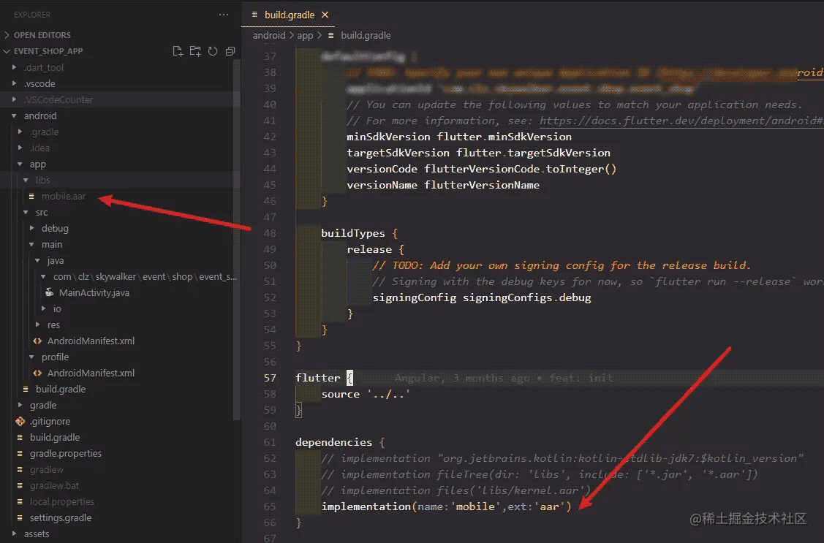
Task: Click the EXPLORER panel title
Action: (x=32, y=15)
